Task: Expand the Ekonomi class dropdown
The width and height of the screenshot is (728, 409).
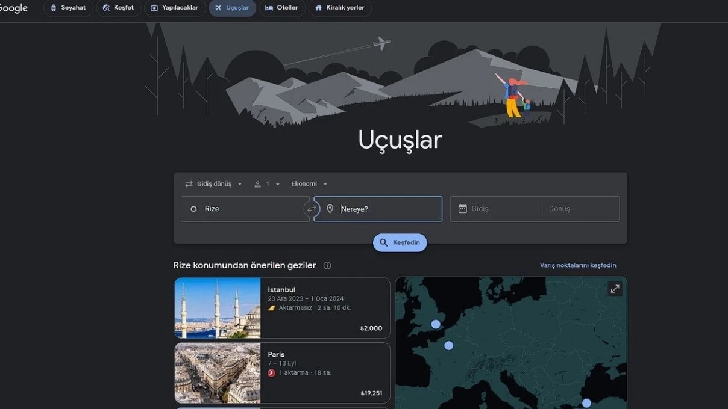Action: pyautogui.click(x=309, y=184)
